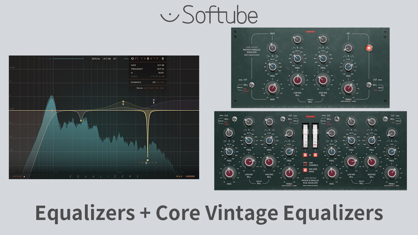The width and height of the screenshot is (418, 235).
Task: Set Dynamics to Ext. in the band panel
Action: coord(162,82)
